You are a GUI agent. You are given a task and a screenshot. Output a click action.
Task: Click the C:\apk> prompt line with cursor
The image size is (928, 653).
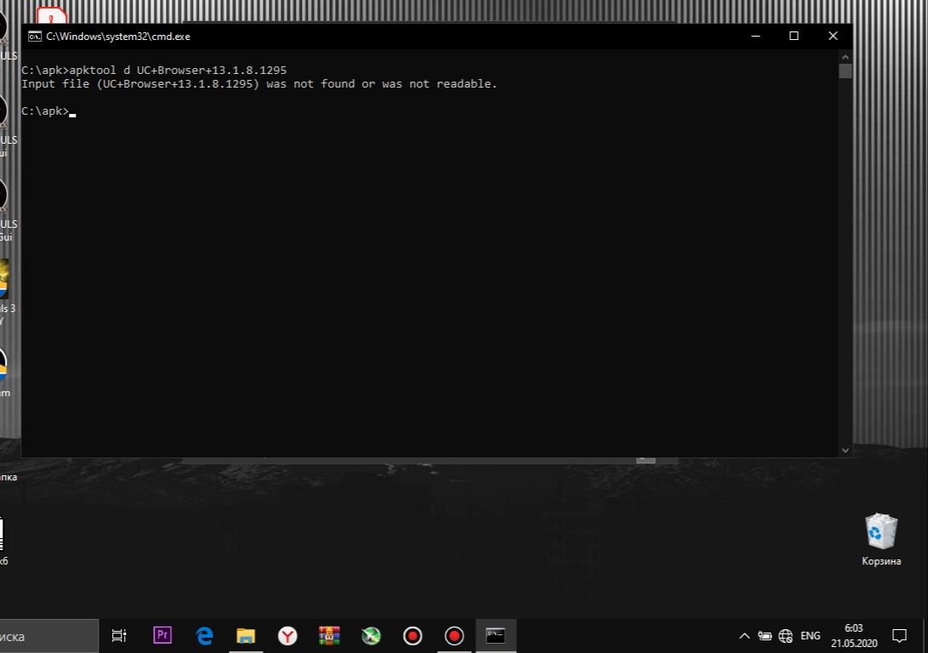click(48, 111)
